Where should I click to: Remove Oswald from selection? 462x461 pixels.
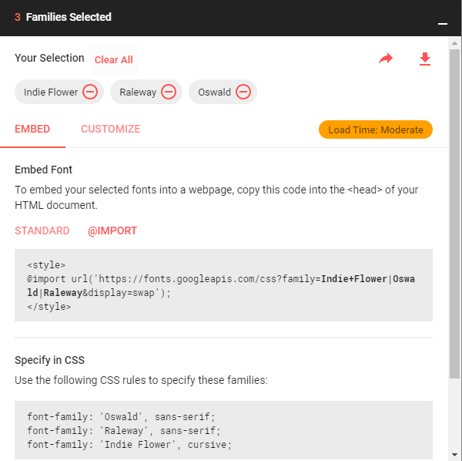tap(243, 92)
